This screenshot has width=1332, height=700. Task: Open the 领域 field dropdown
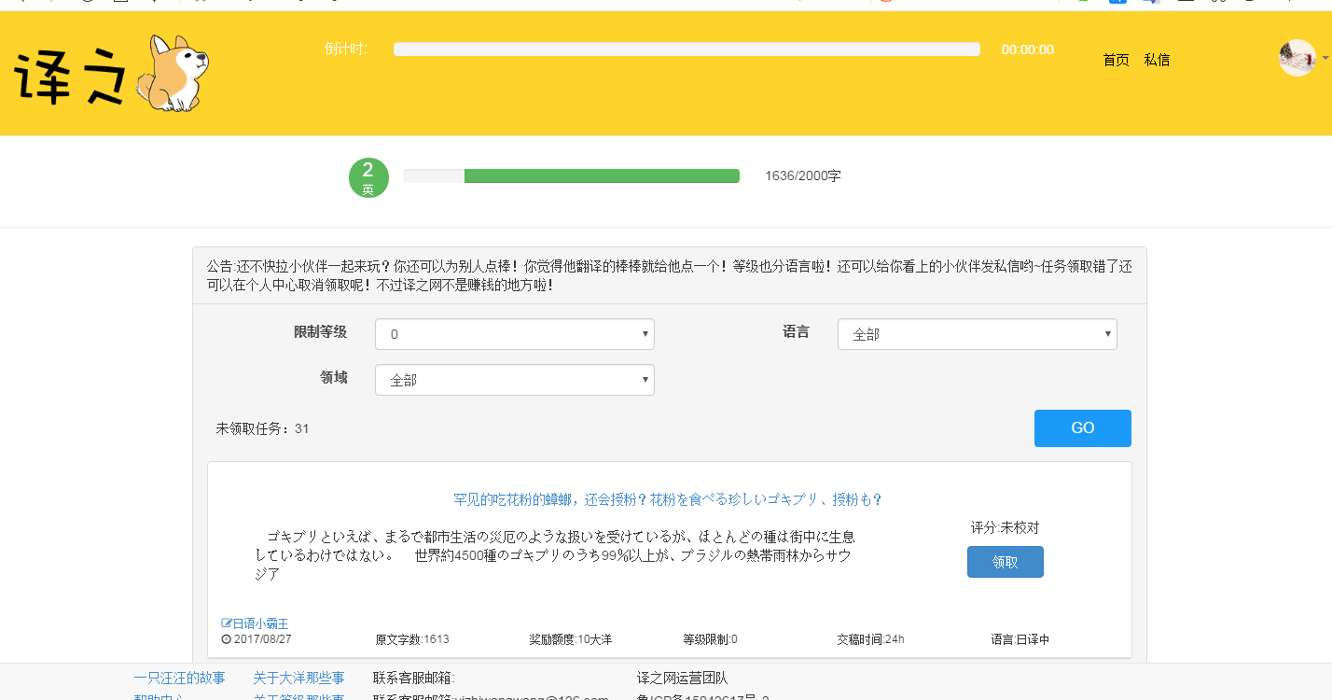click(x=515, y=380)
